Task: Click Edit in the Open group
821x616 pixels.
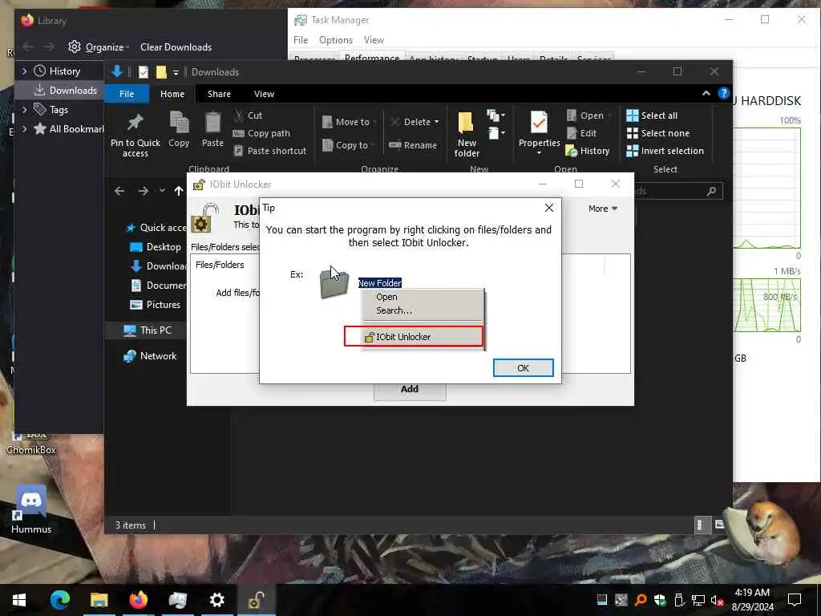Action: point(582,133)
